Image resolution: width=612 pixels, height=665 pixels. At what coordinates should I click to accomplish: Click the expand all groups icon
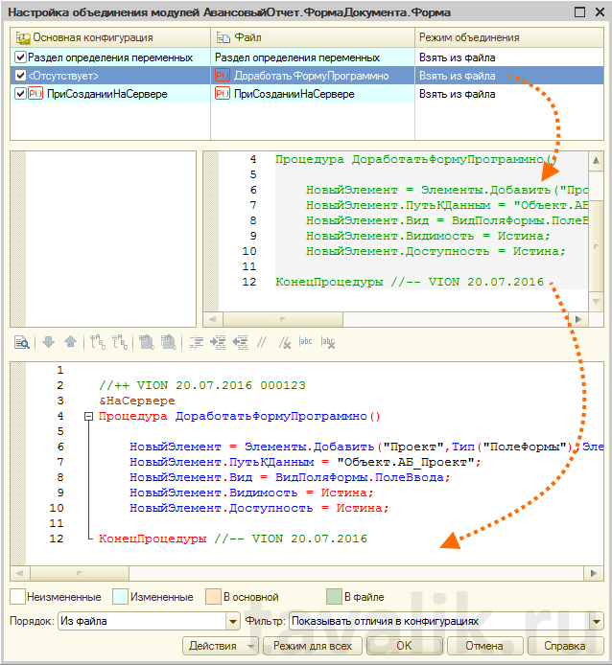pos(147,342)
